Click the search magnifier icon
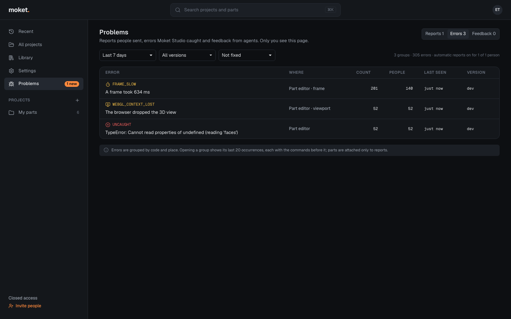This screenshot has height=319, width=511. click(178, 10)
